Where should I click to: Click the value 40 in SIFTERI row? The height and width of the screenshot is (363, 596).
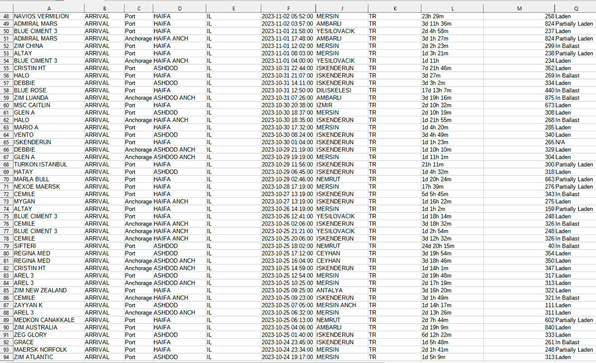click(x=520, y=246)
